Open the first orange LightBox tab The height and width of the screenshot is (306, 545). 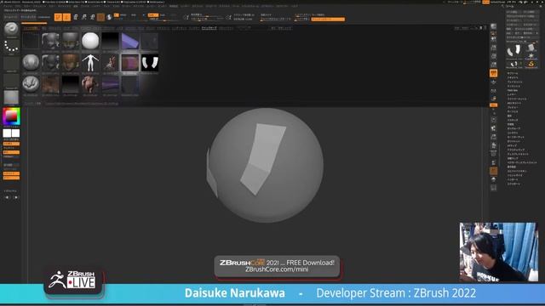(31, 28)
